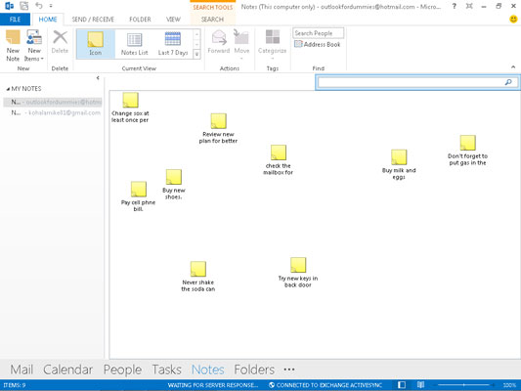Collapse the folder pane
Image resolution: width=521 pixels, height=391 pixels.
tap(98, 78)
